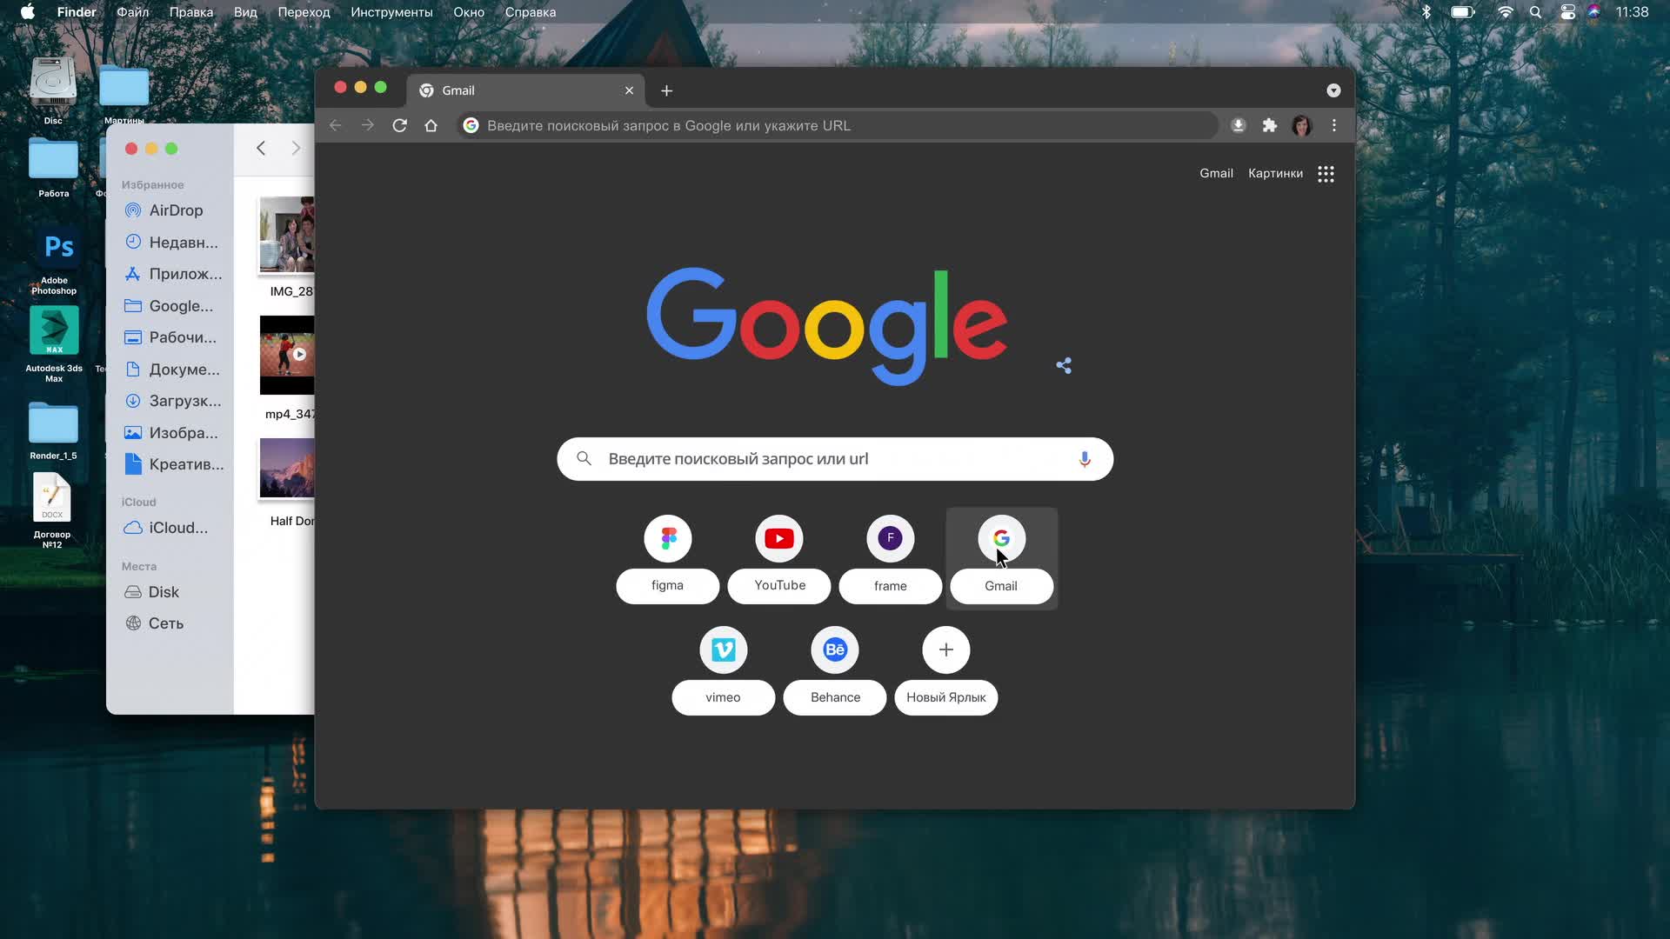1670x939 pixels.
Task: Open a new Chrome tab
Action: click(x=666, y=90)
